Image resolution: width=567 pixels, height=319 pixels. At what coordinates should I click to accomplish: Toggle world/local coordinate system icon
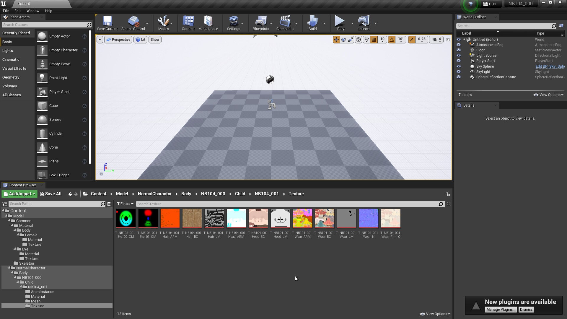point(359,40)
